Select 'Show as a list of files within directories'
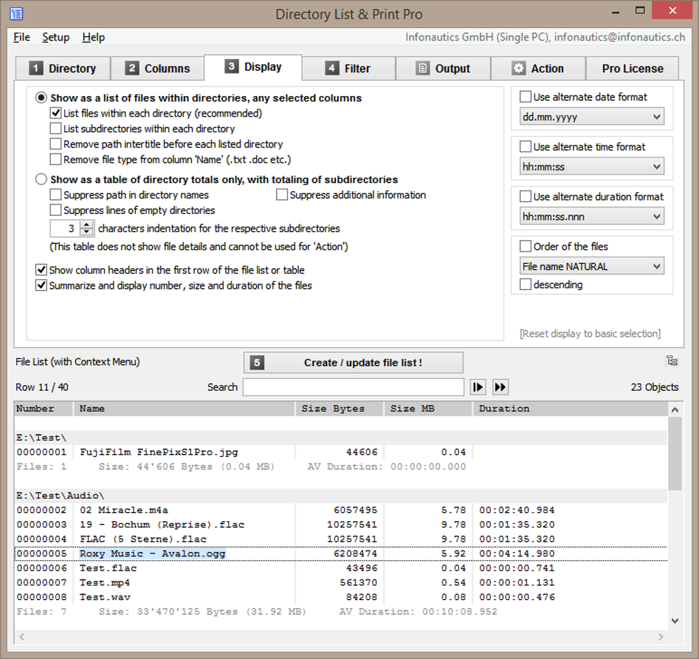 [x=41, y=97]
